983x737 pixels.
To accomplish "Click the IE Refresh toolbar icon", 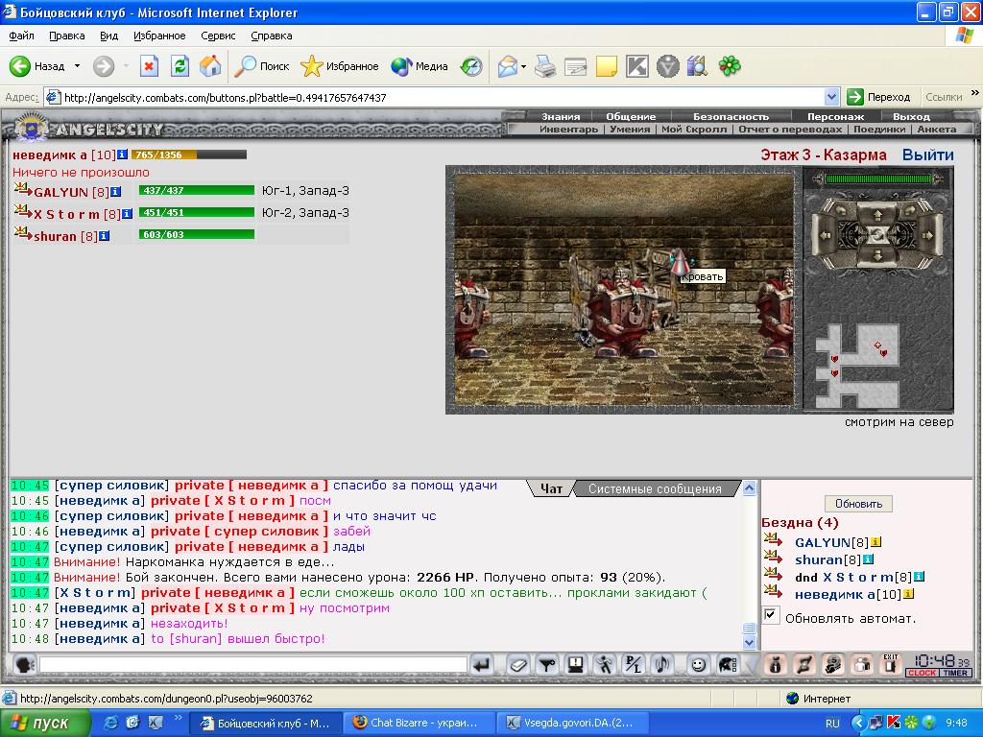I will (180, 66).
